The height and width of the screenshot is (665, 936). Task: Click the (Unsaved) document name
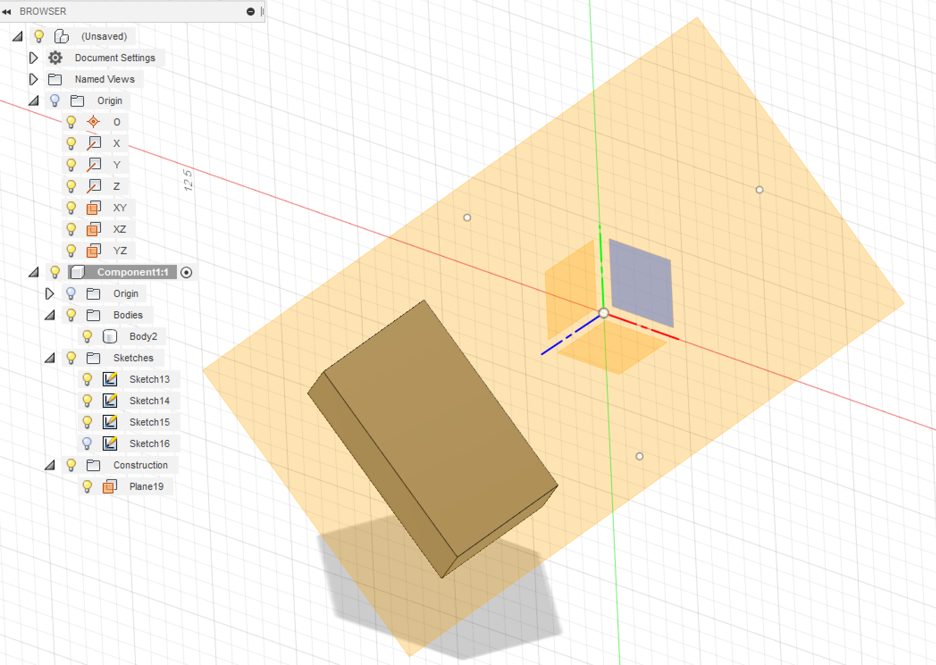104,36
